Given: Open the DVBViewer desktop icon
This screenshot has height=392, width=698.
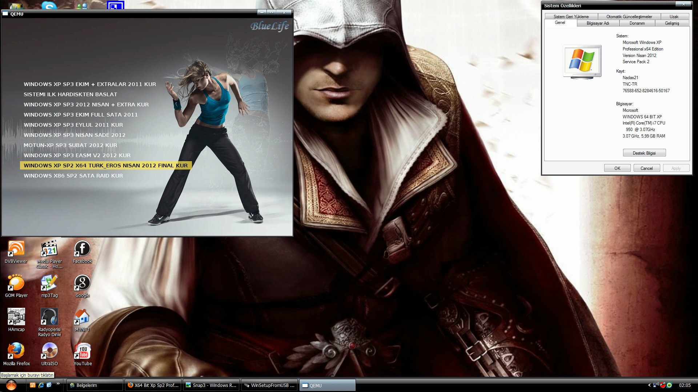Looking at the screenshot, I should tap(16, 252).
